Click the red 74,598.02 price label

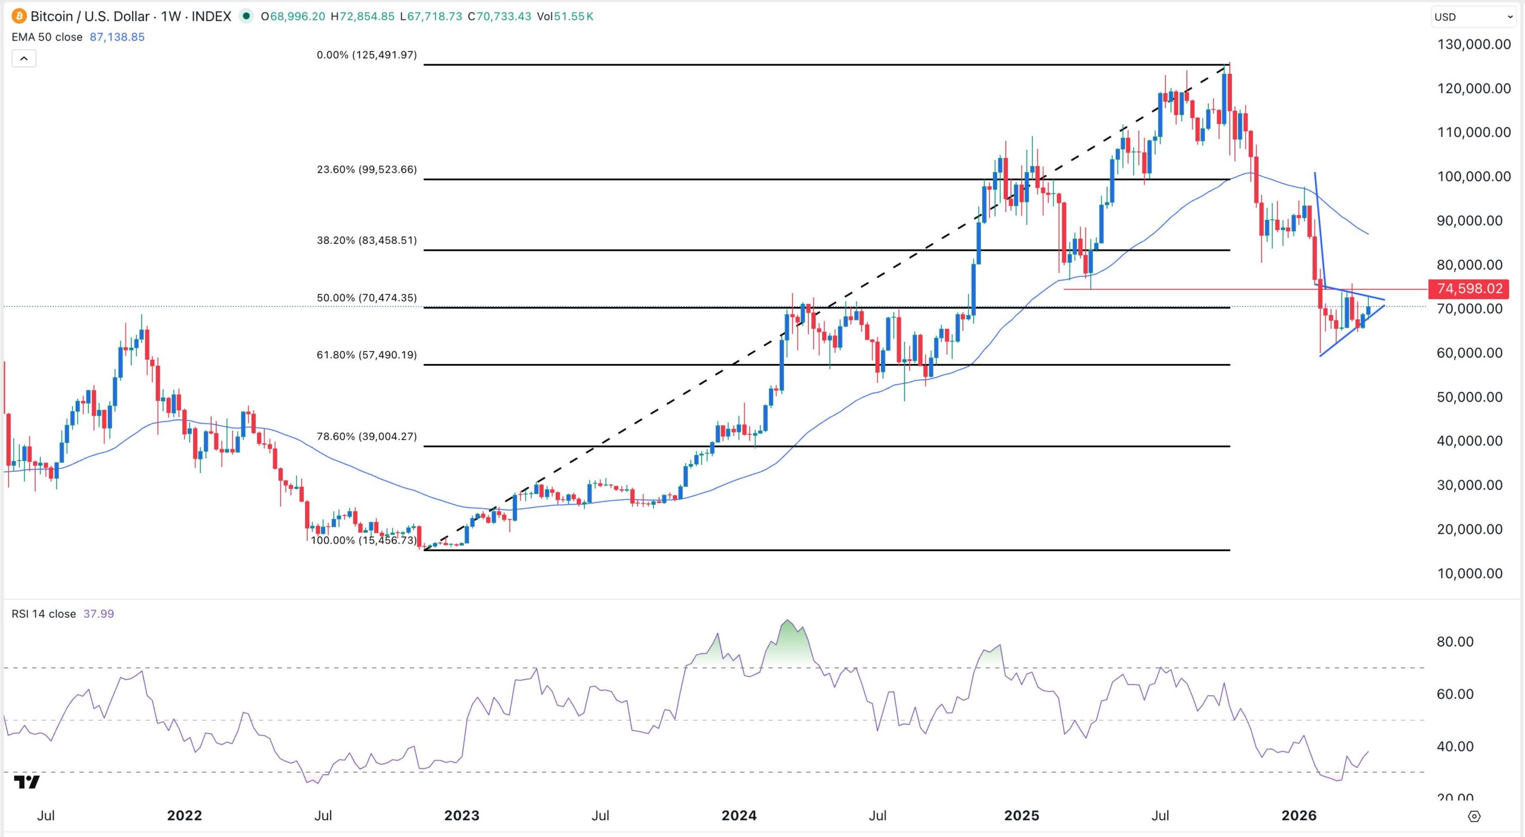click(x=1469, y=289)
